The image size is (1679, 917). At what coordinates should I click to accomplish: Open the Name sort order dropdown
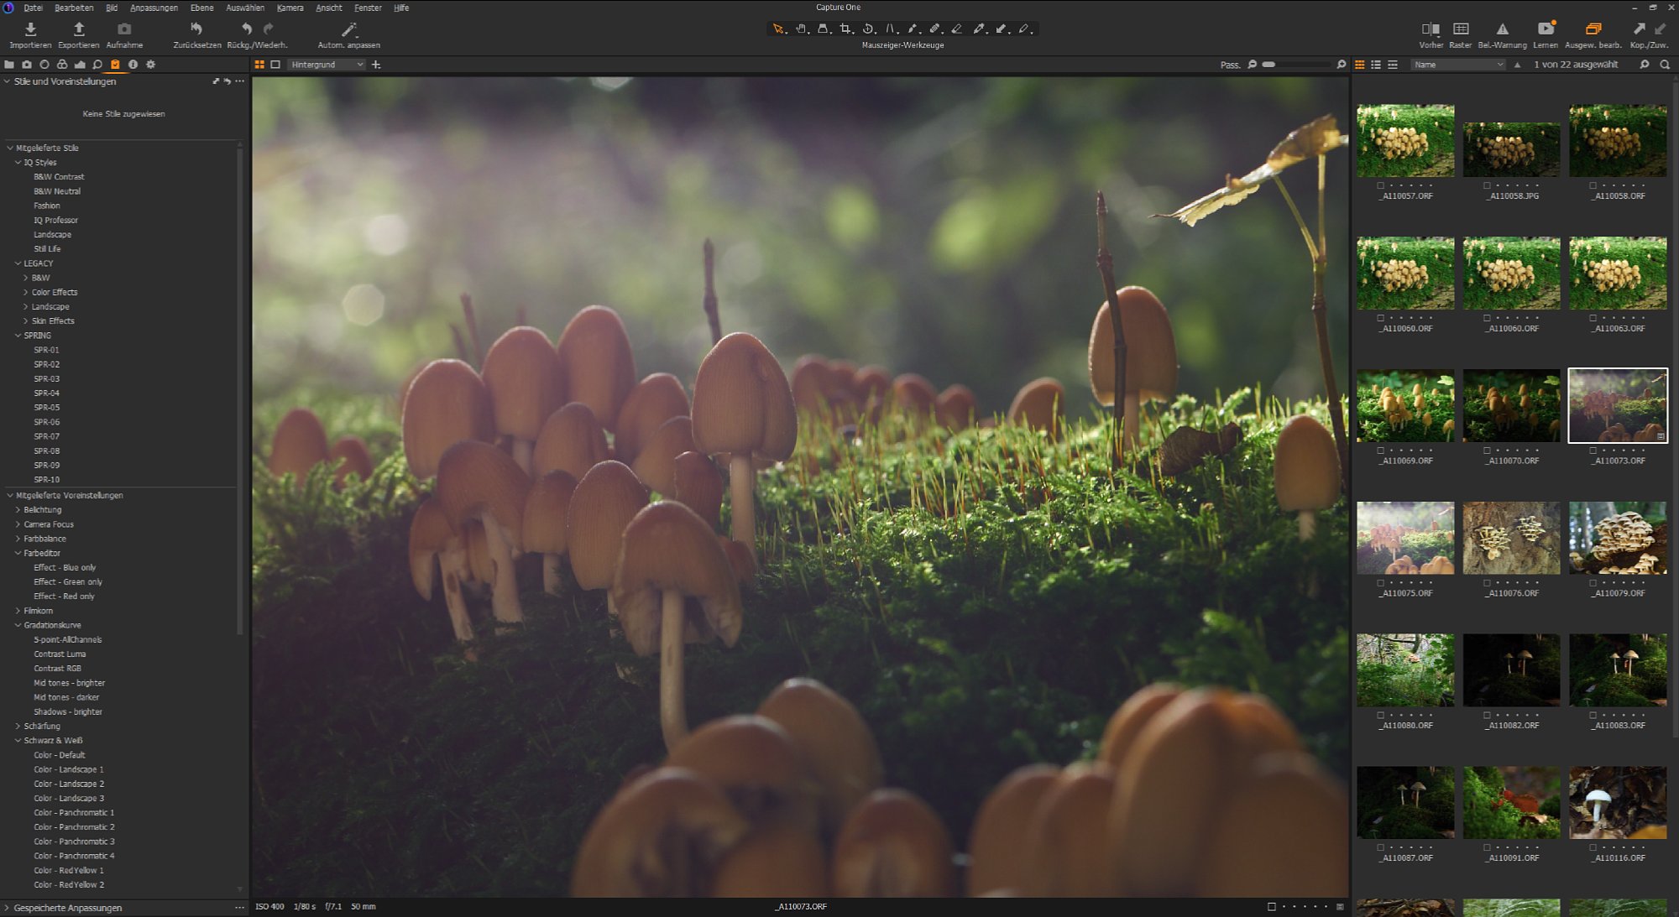tap(1458, 65)
